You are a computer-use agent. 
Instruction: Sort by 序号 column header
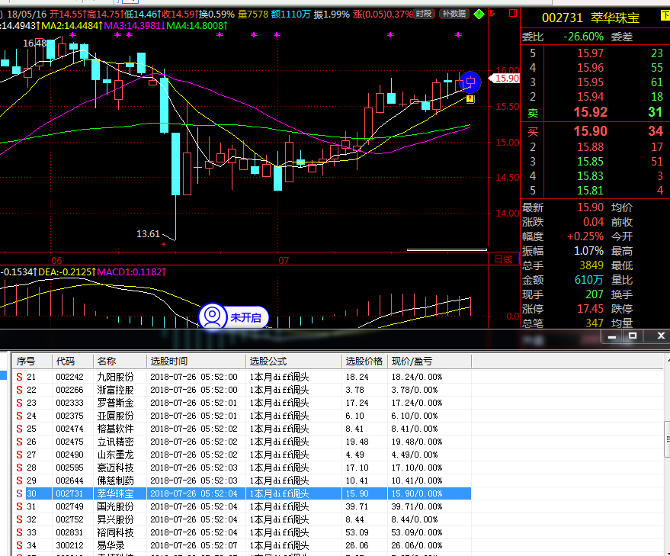tap(32, 362)
